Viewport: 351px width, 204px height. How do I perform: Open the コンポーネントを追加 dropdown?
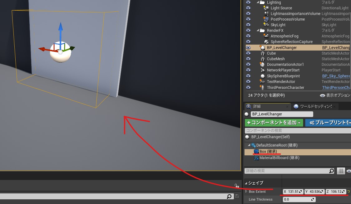274,123
